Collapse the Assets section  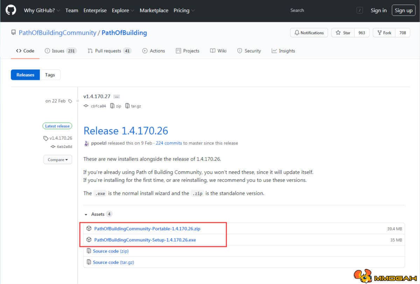[98, 214]
